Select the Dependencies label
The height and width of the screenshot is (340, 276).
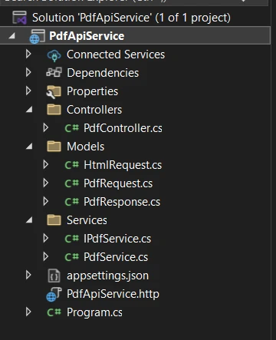[x=103, y=73]
